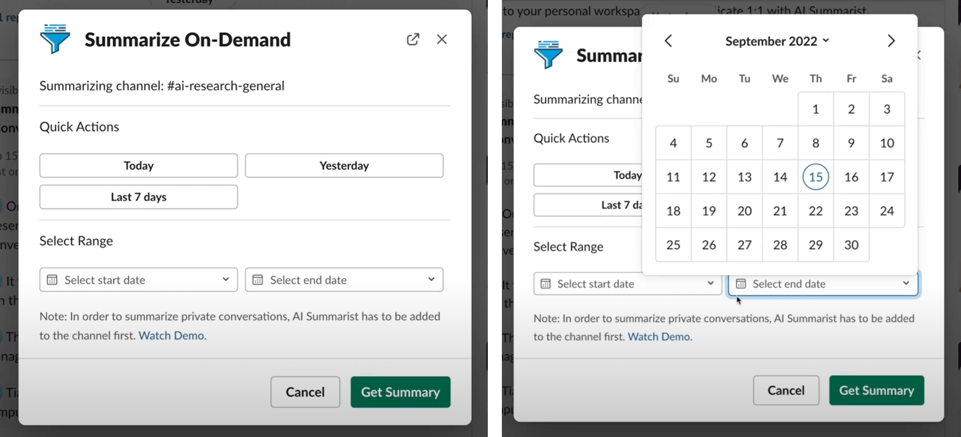Expand left Select start date dropdown arrow

(226, 280)
